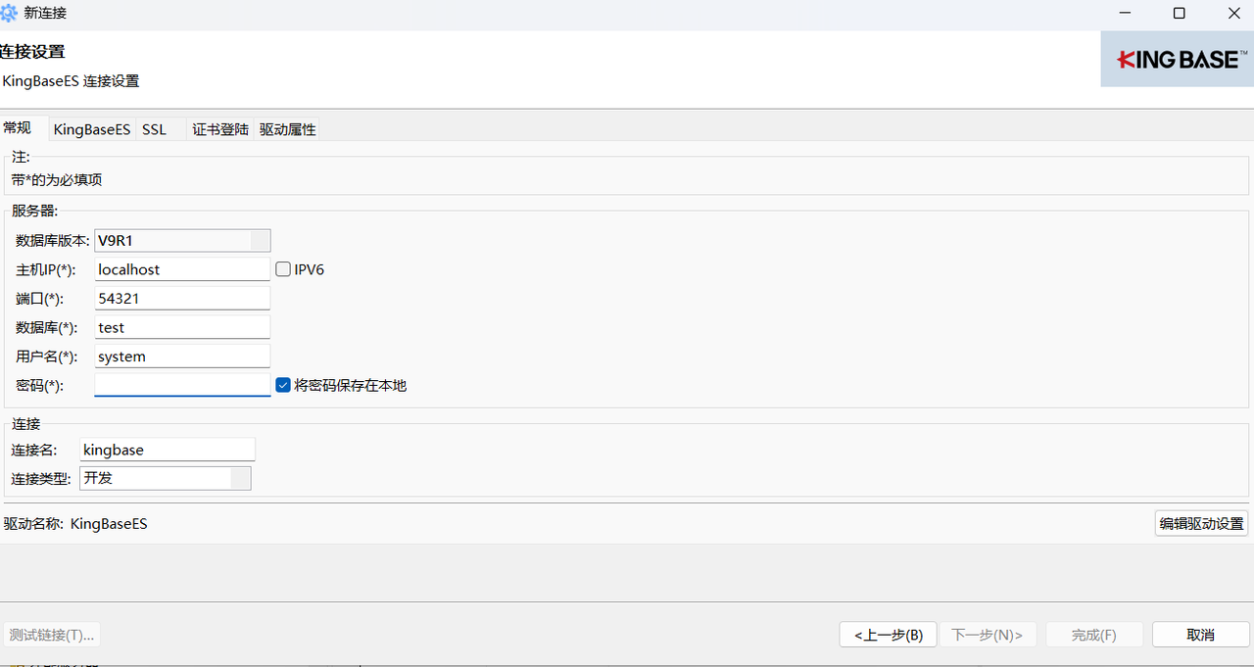Click the 用户名 field showing system
1254x667 pixels.
(182, 357)
